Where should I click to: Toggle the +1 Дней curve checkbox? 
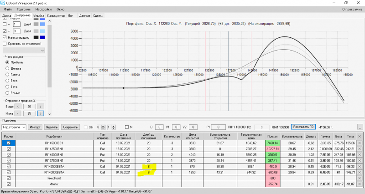click(5, 24)
